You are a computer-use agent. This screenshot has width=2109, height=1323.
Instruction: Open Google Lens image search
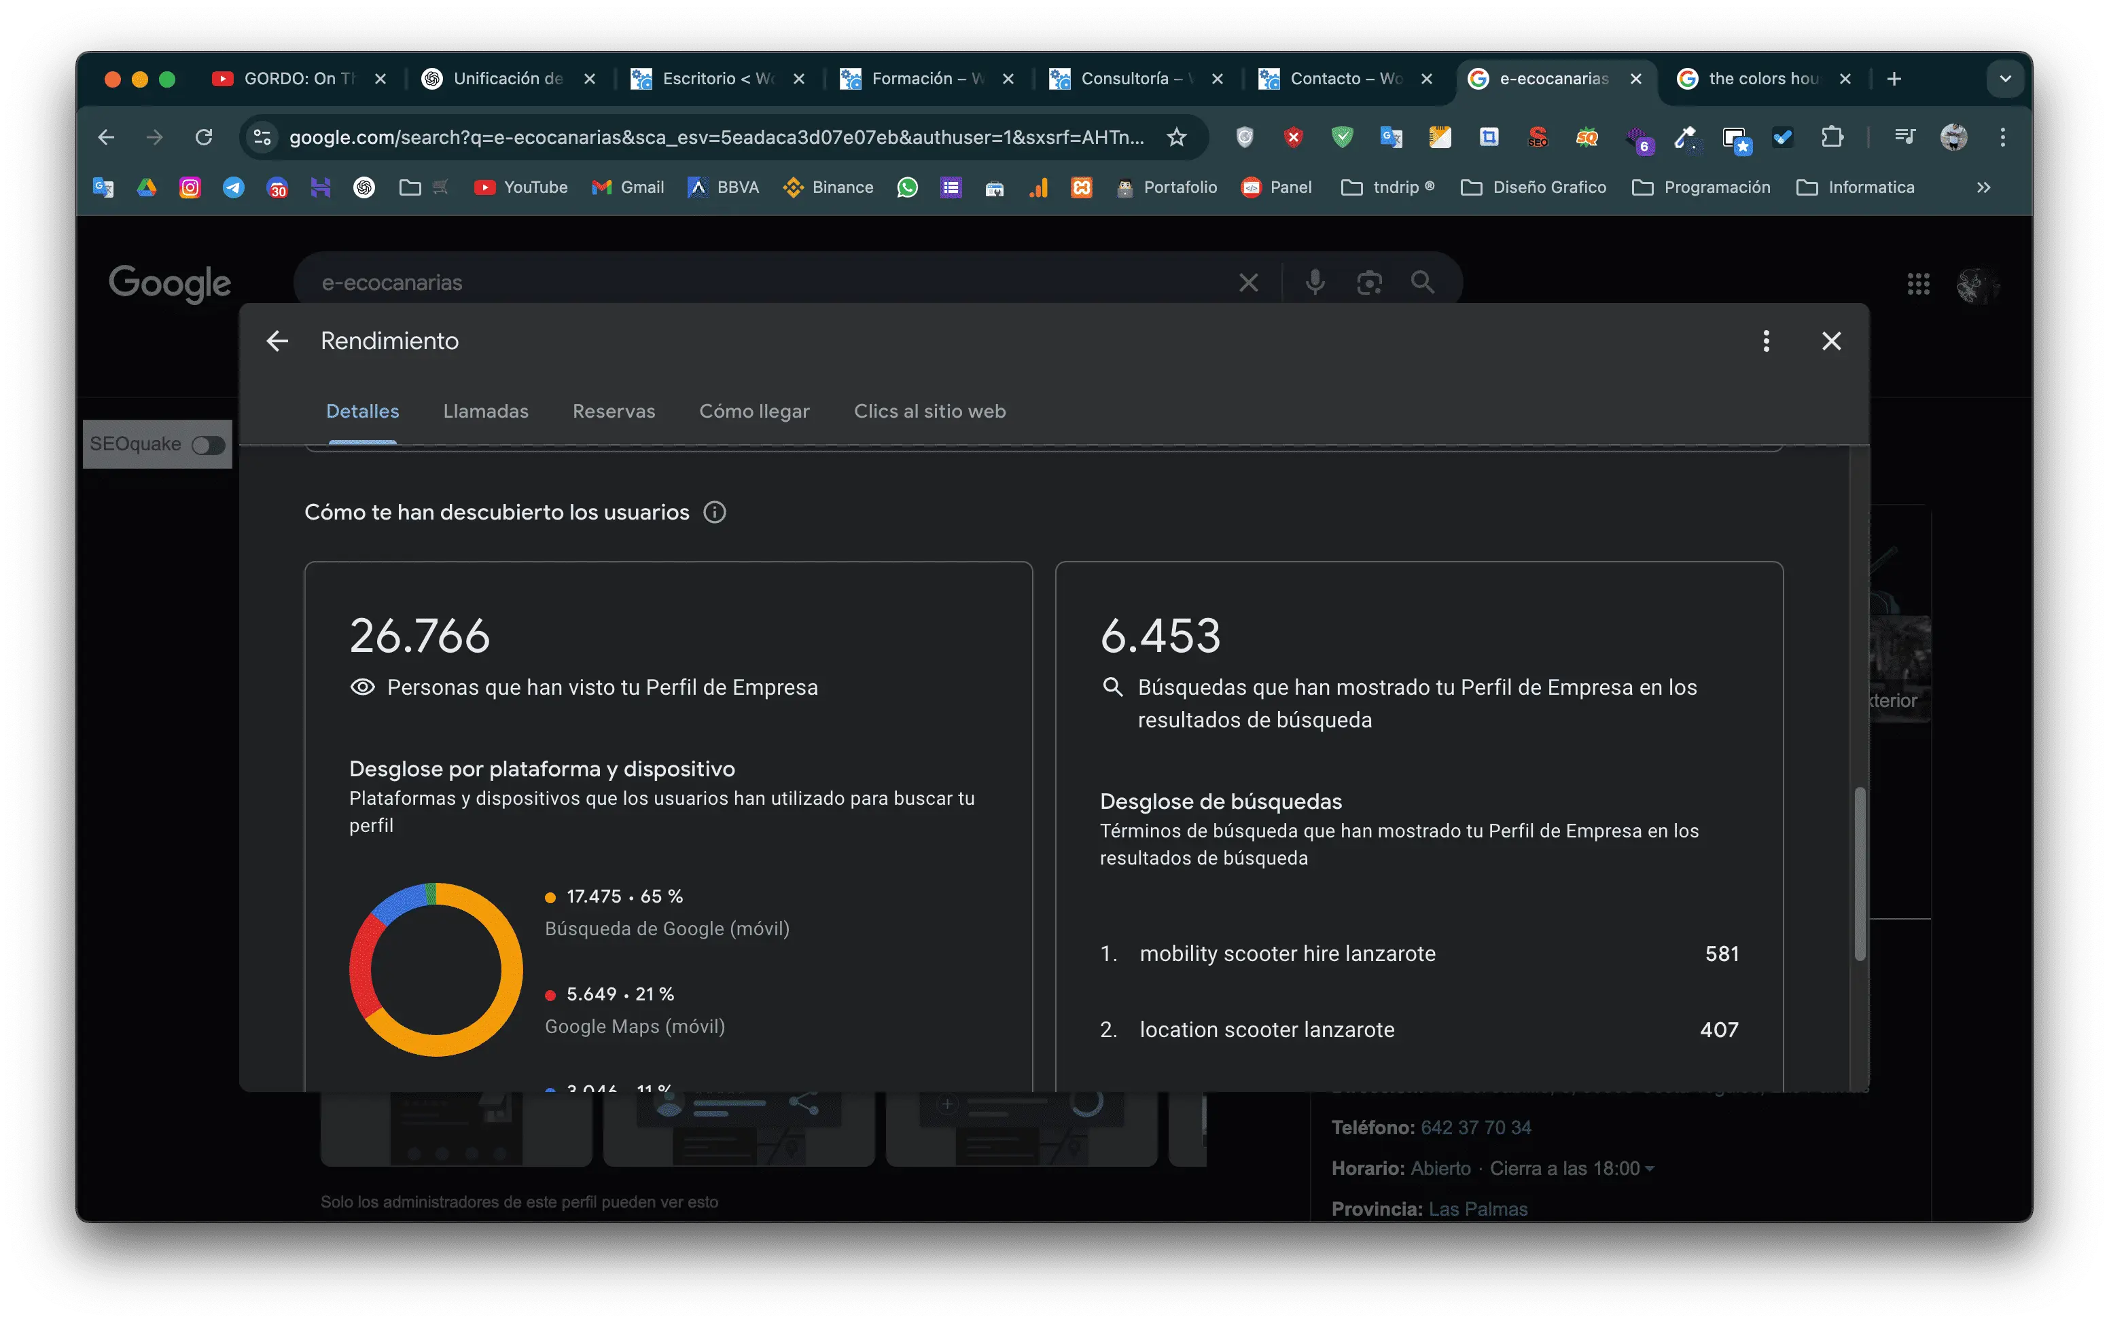pyautogui.click(x=1368, y=283)
